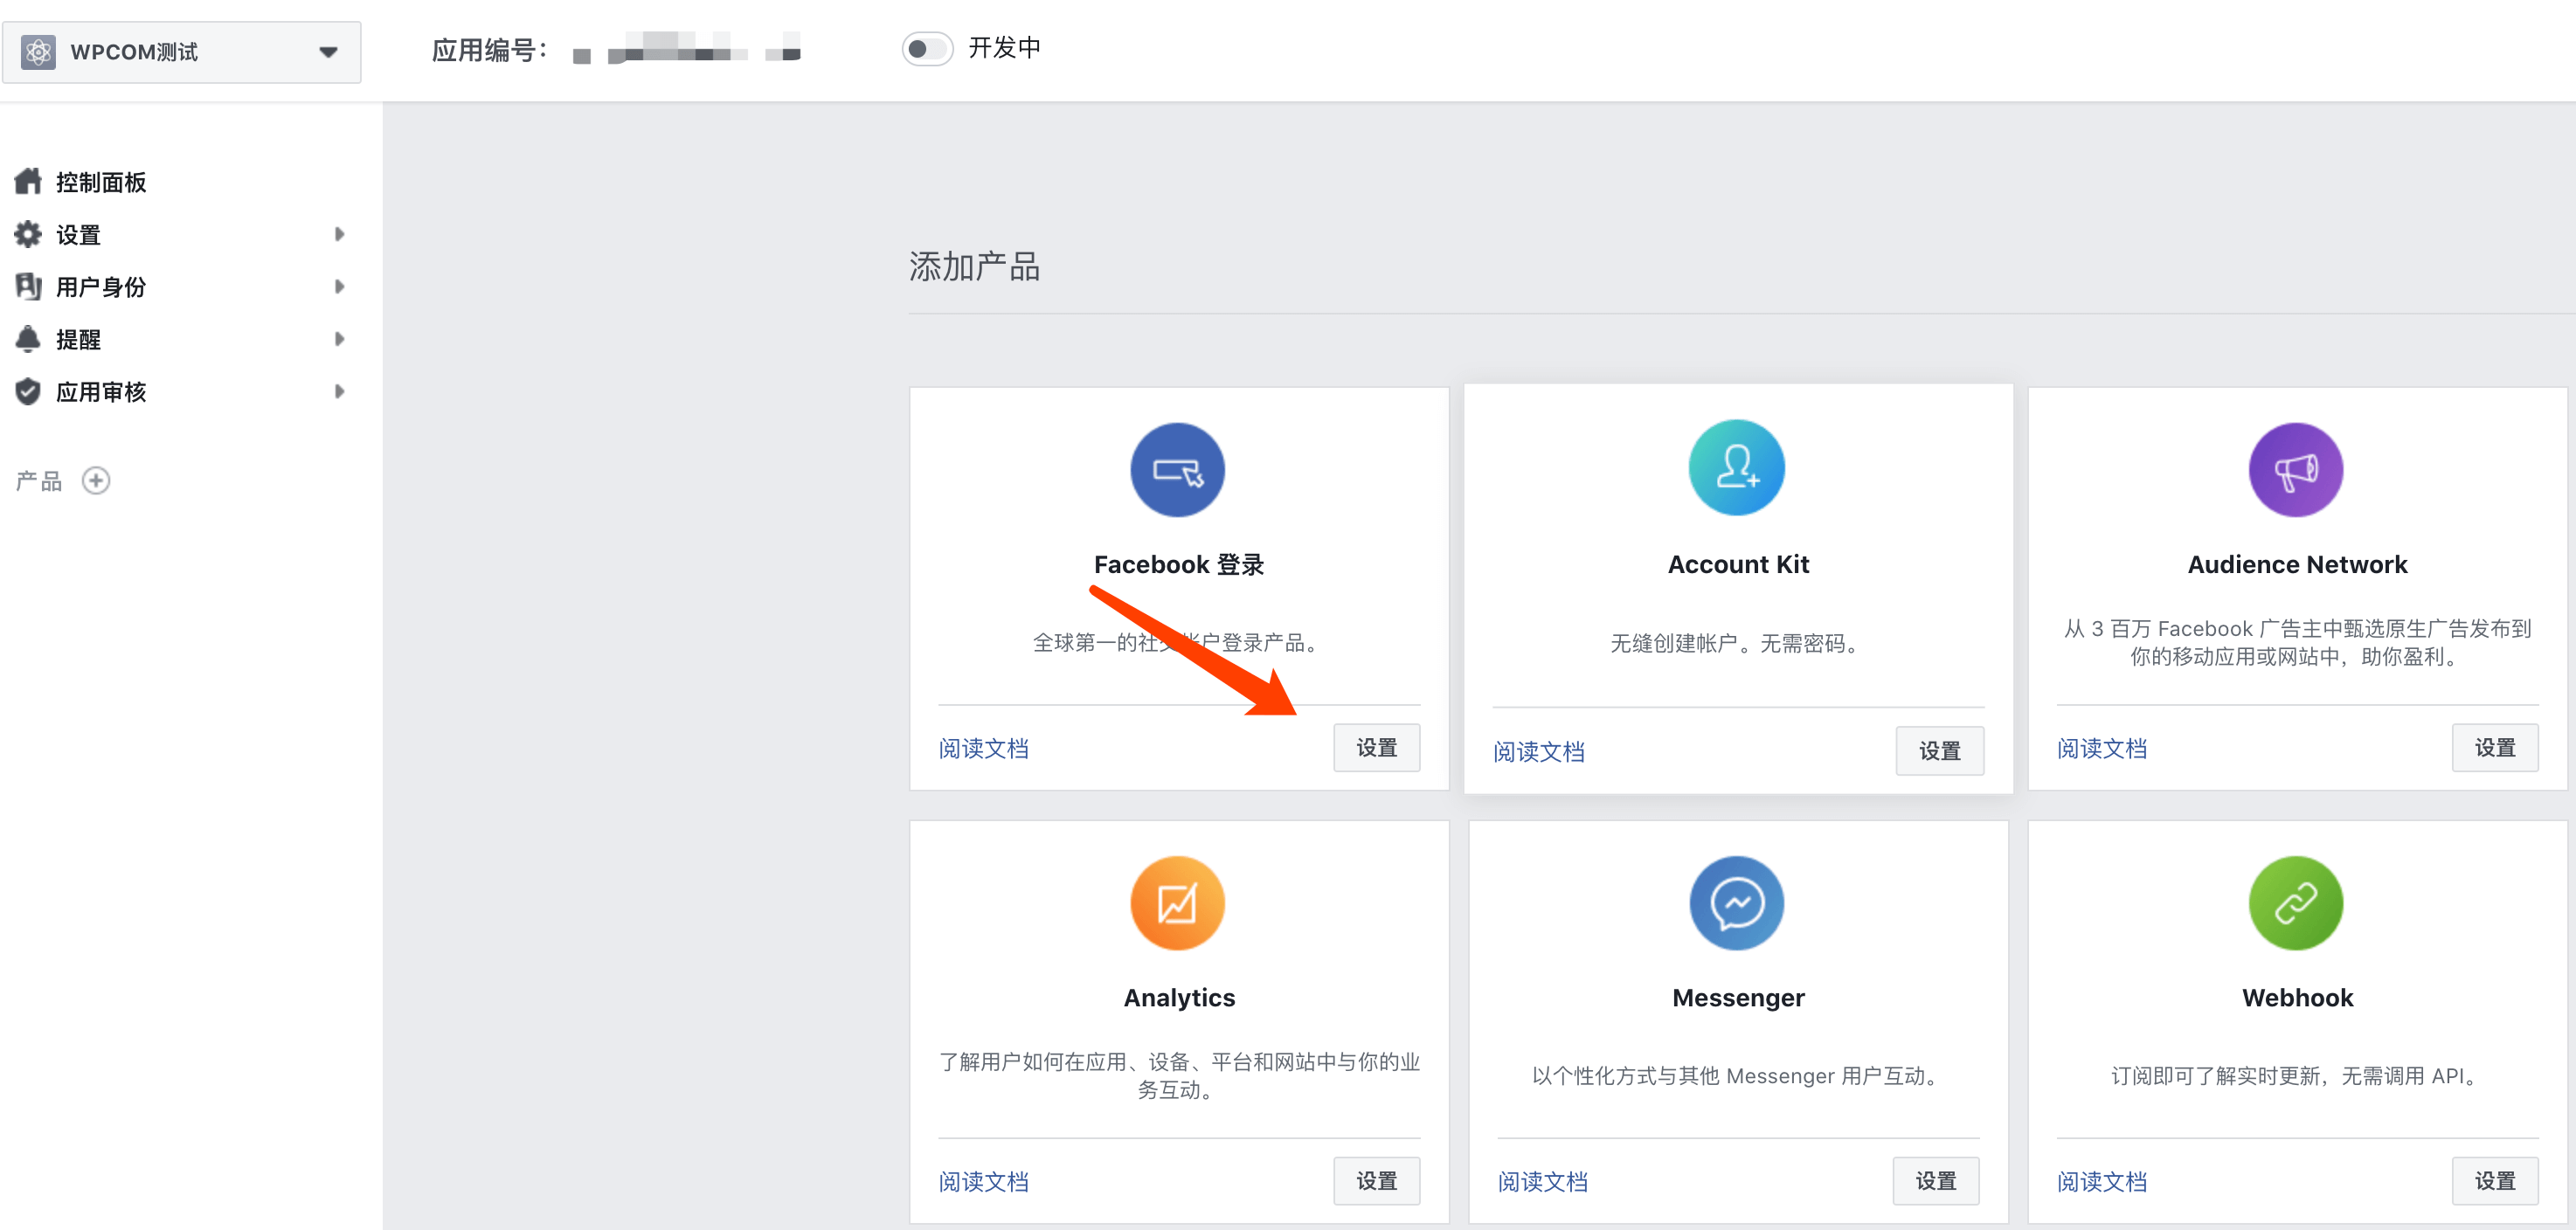Click the 用户身份 roles icon
This screenshot has height=1230, width=2576.
(x=28, y=286)
